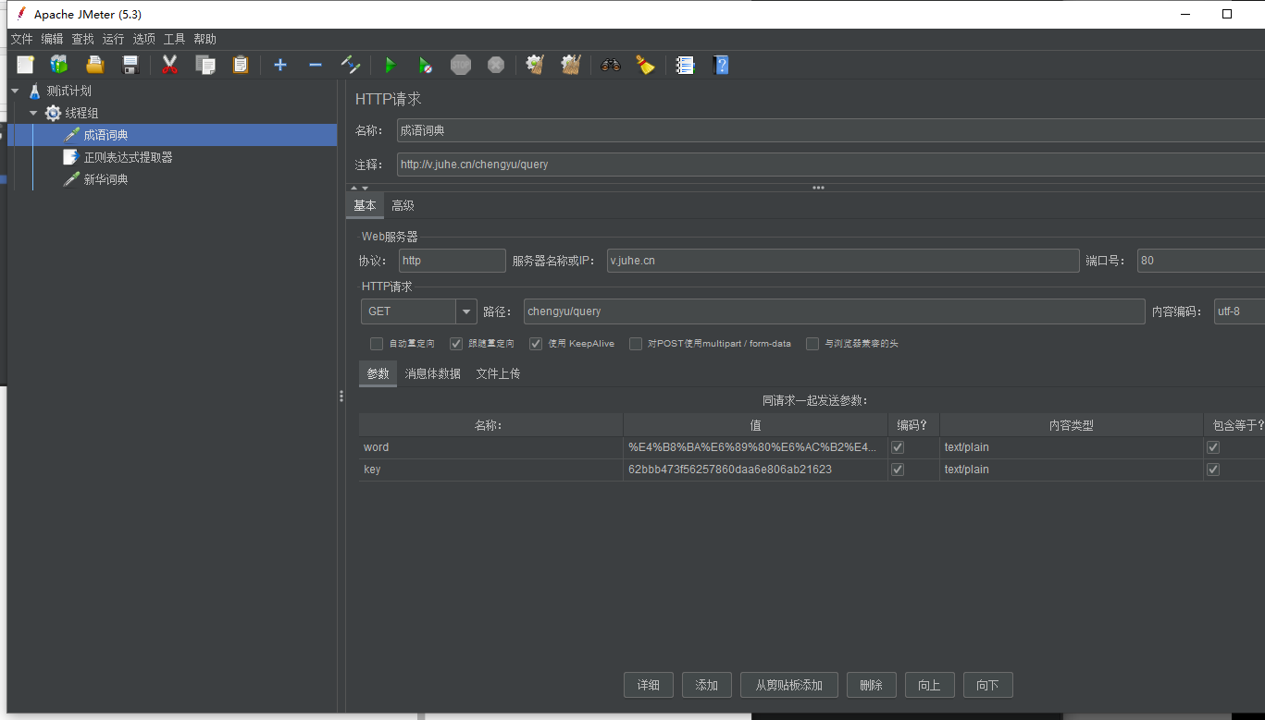Click the Open file folder icon
This screenshot has height=720, width=1265.
pyautogui.click(x=94, y=65)
